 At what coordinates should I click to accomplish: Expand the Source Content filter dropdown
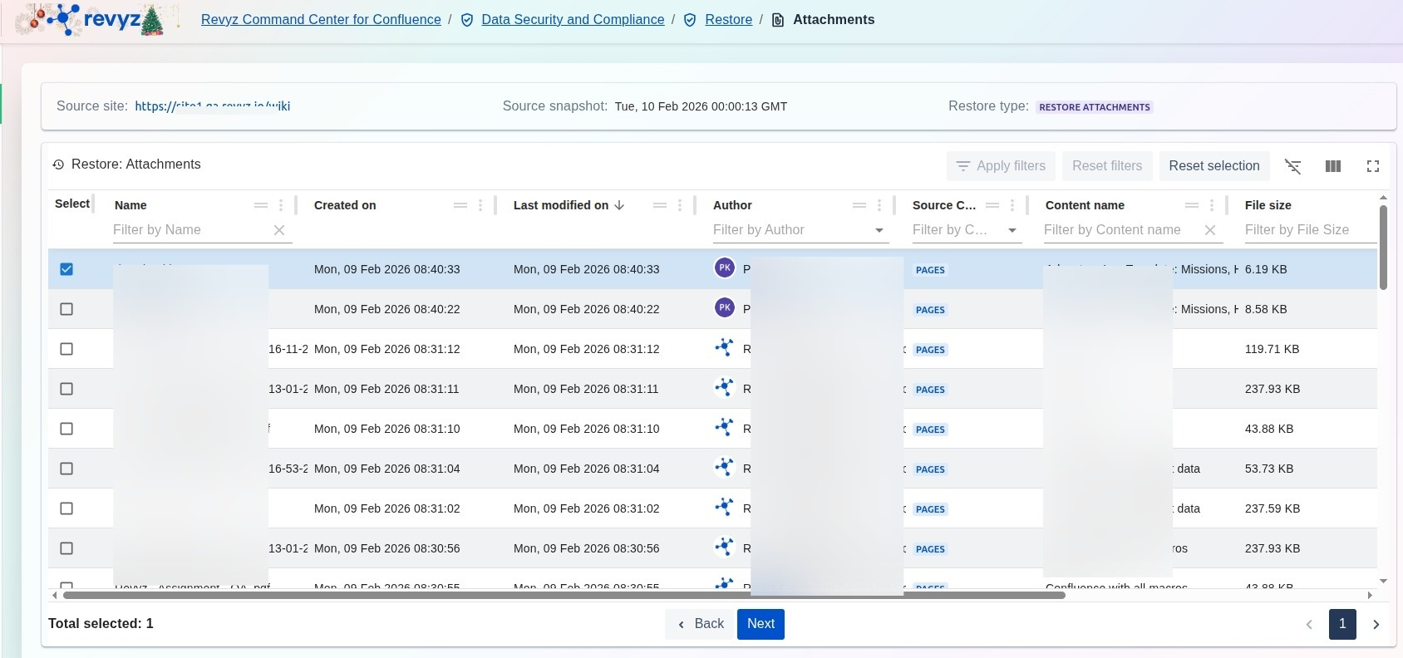1012,230
